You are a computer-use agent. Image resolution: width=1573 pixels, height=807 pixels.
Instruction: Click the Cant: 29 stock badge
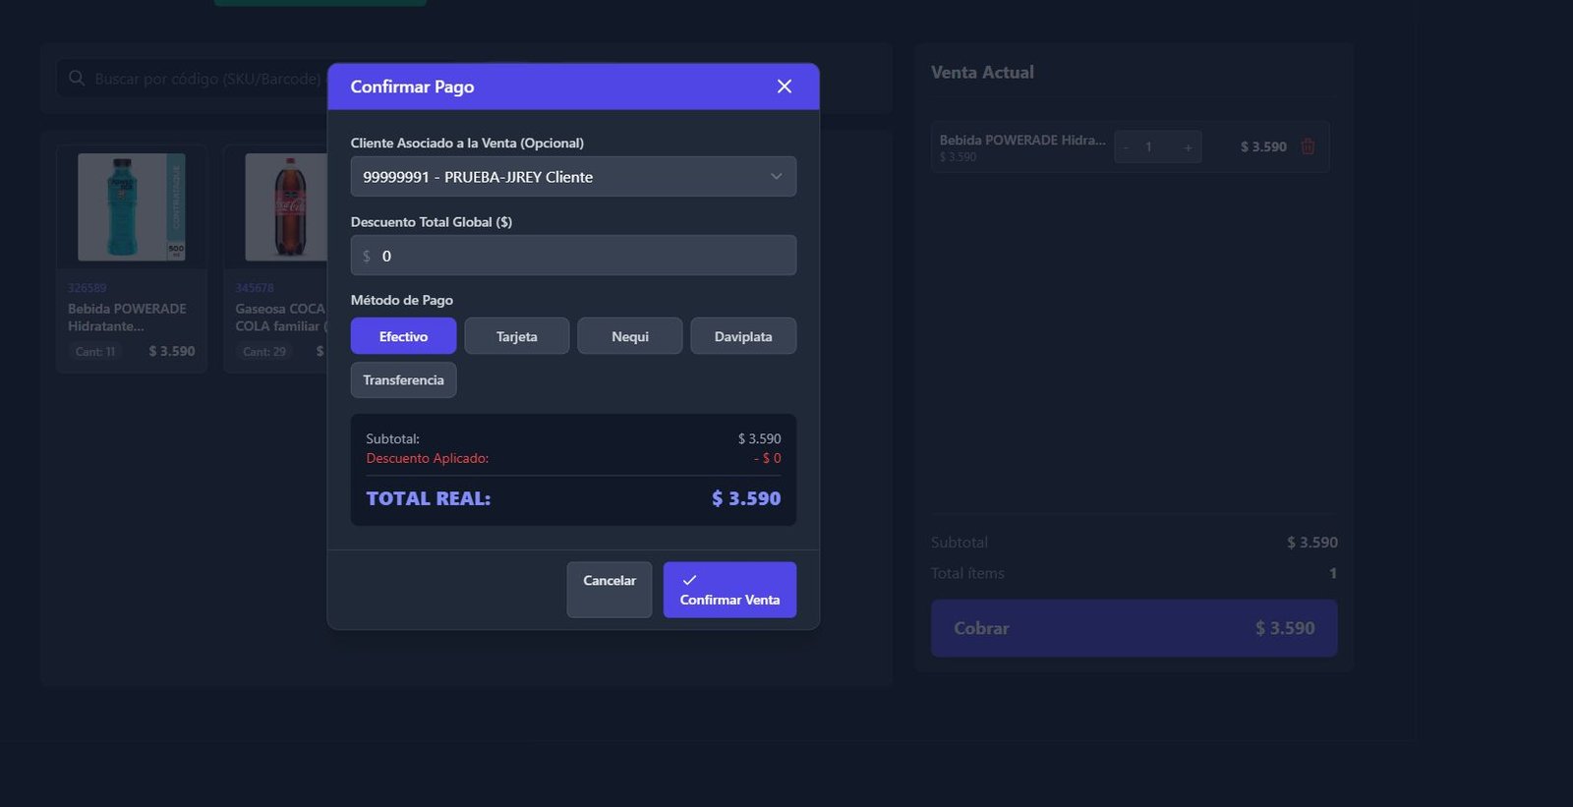click(263, 352)
